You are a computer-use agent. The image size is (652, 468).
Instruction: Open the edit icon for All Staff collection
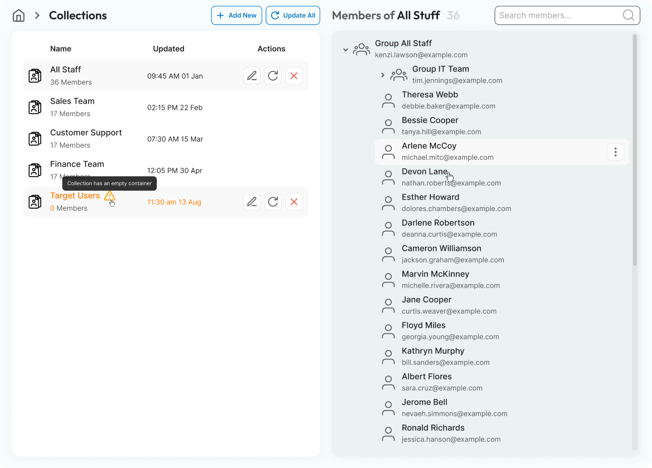(252, 75)
